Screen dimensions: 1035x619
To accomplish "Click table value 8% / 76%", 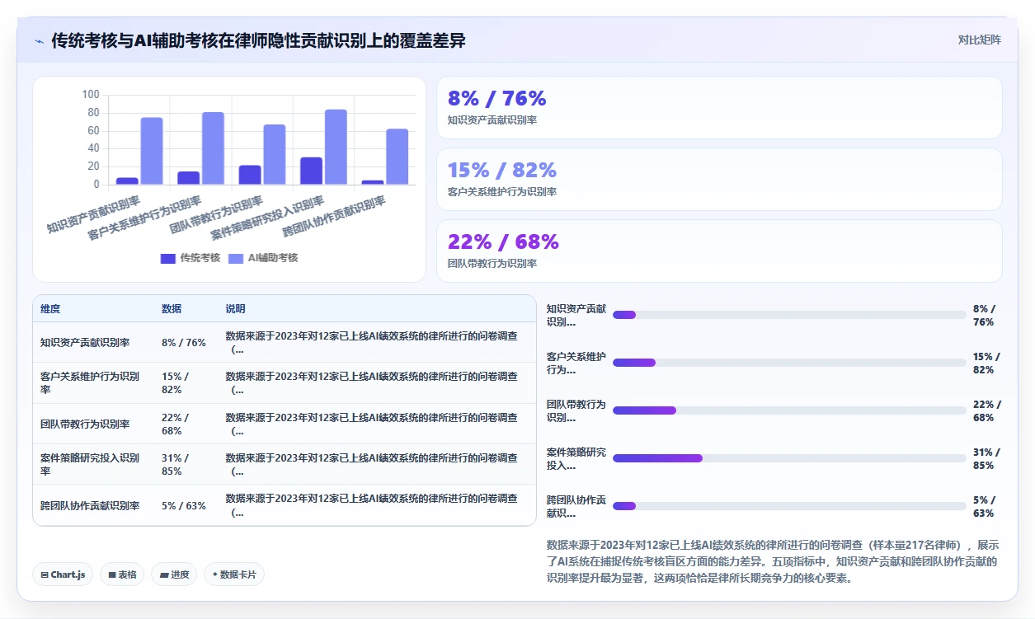I will tap(184, 343).
